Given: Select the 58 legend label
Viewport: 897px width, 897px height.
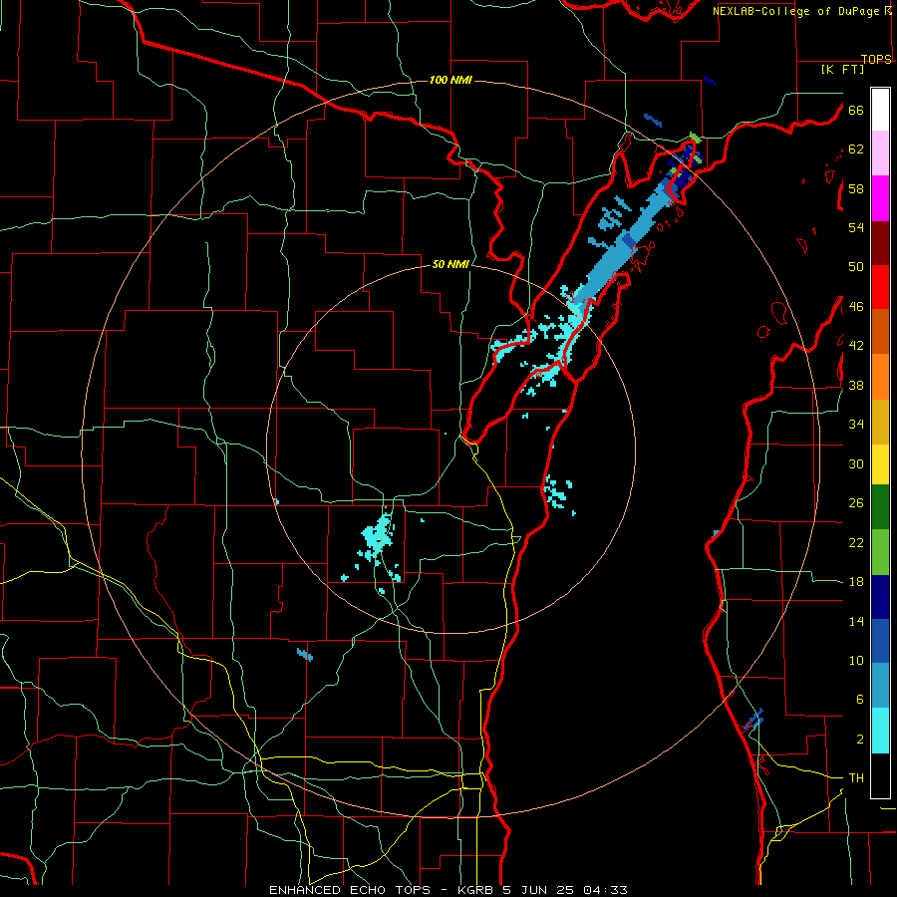Looking at the screenshot, I should [x=856, y=188].
